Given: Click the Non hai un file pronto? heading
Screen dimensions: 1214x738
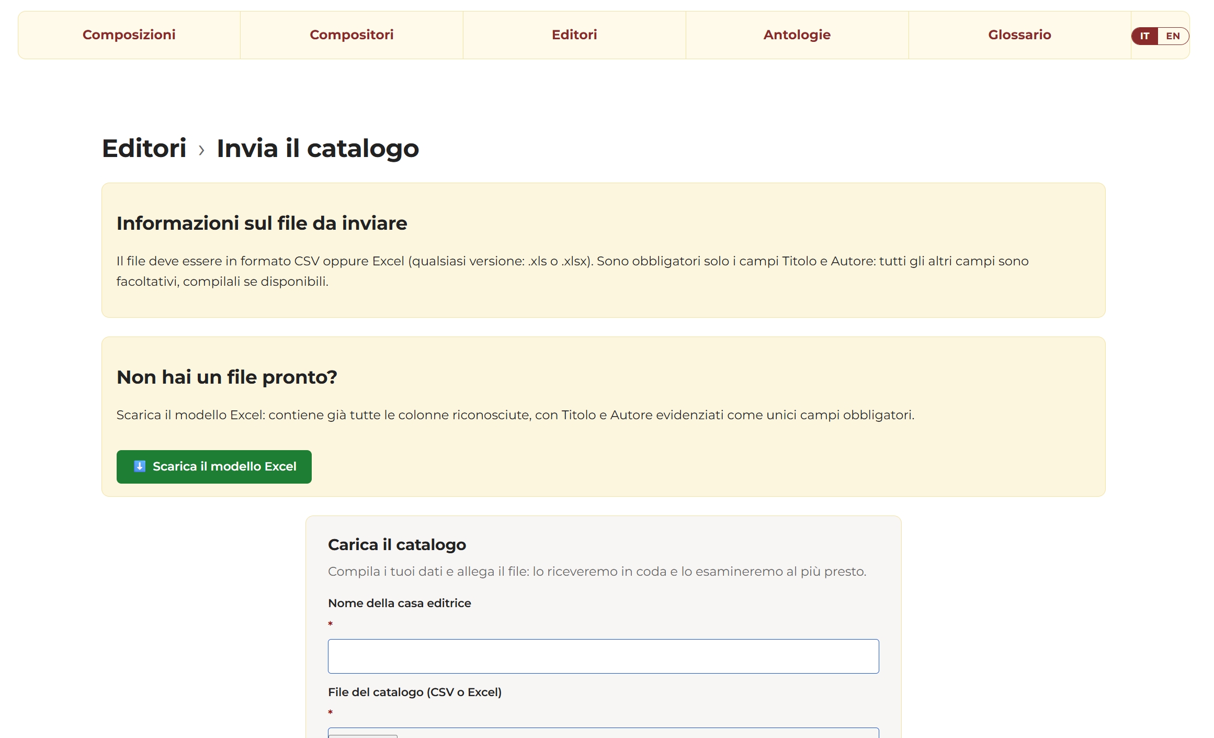Looking at the screenshot, I should 227,377.
